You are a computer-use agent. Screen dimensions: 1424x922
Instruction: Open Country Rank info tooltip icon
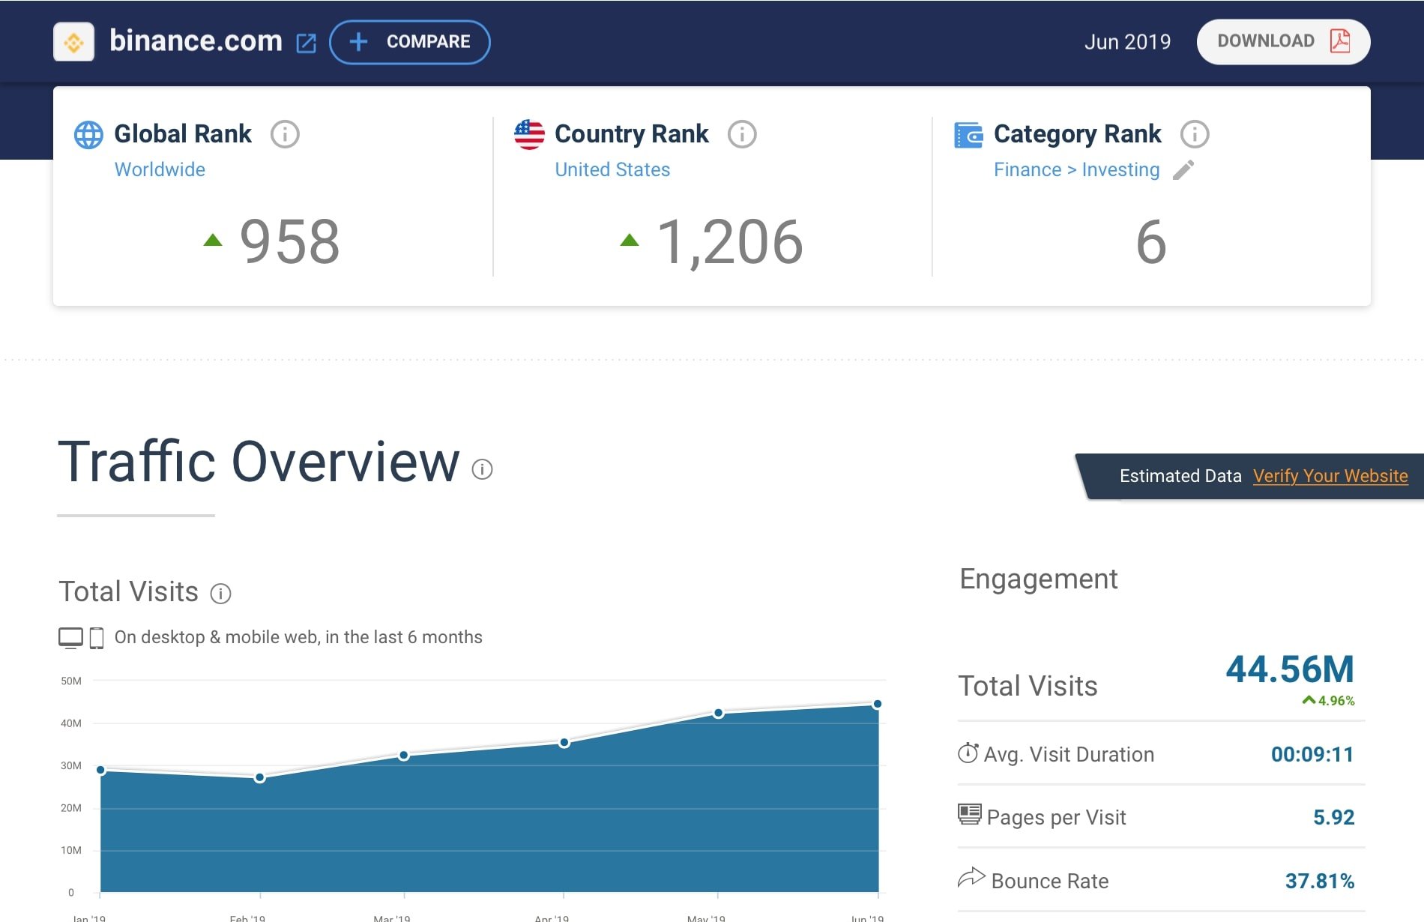[742, 134]
